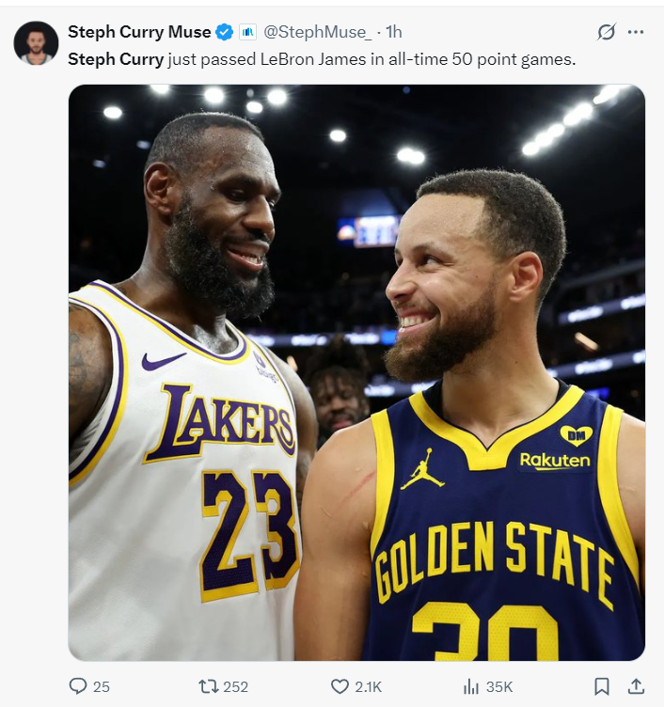Click the 35K views count
664x707 pixels.
(499, 686)
